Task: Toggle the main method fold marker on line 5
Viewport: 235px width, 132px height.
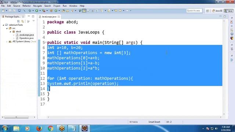Action: pos(46,43)
